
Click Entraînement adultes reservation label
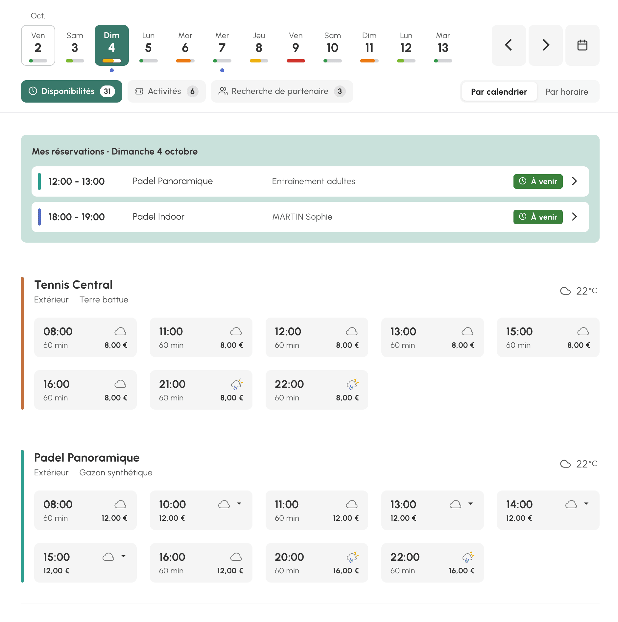[314, 181]
